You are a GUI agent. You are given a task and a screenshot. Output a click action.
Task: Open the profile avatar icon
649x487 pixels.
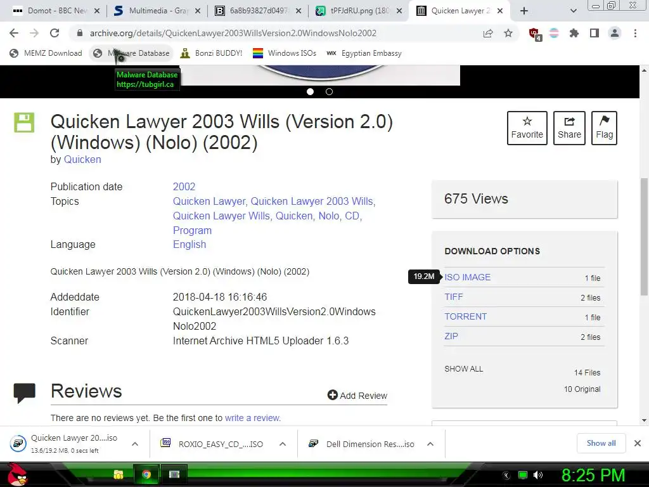click(615, 33)
